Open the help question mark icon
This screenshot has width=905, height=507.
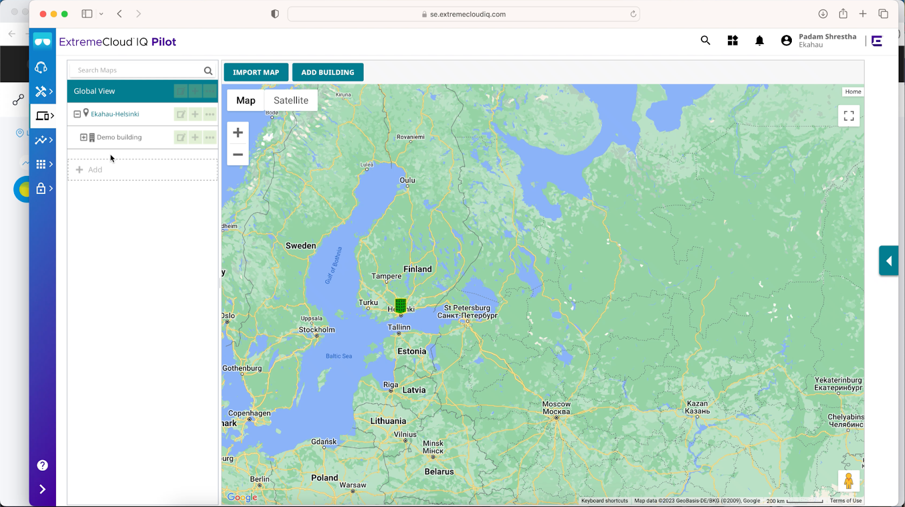coord(42,465)
